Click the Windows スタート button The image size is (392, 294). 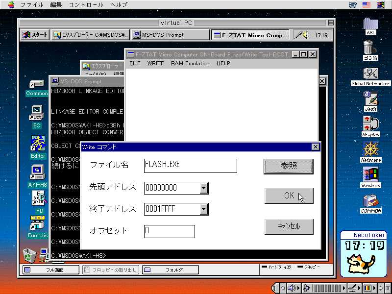click(x=35, y=35)
